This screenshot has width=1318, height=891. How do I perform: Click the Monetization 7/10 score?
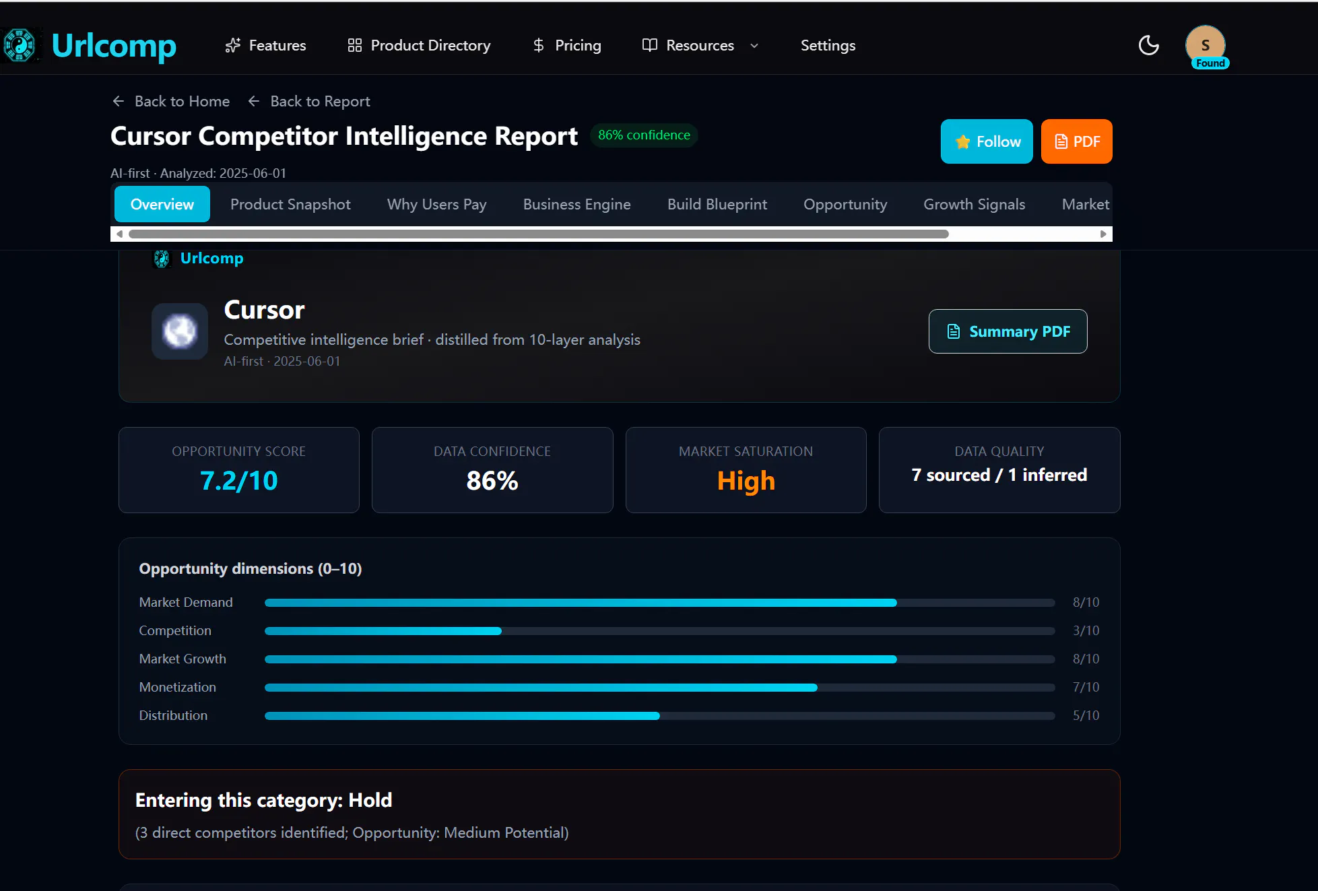click(x=1086, y=687)
